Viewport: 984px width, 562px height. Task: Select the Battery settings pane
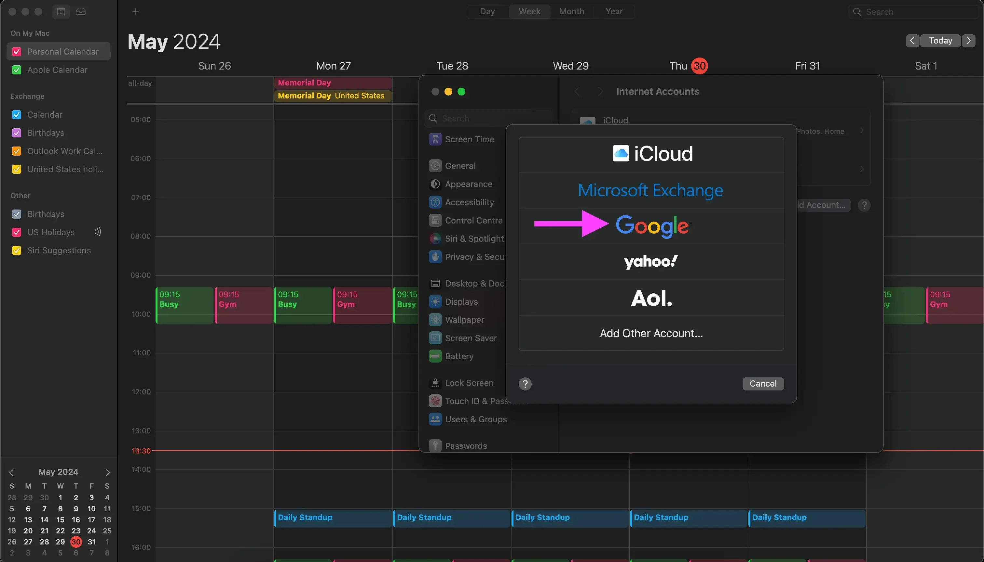point(459,356)
